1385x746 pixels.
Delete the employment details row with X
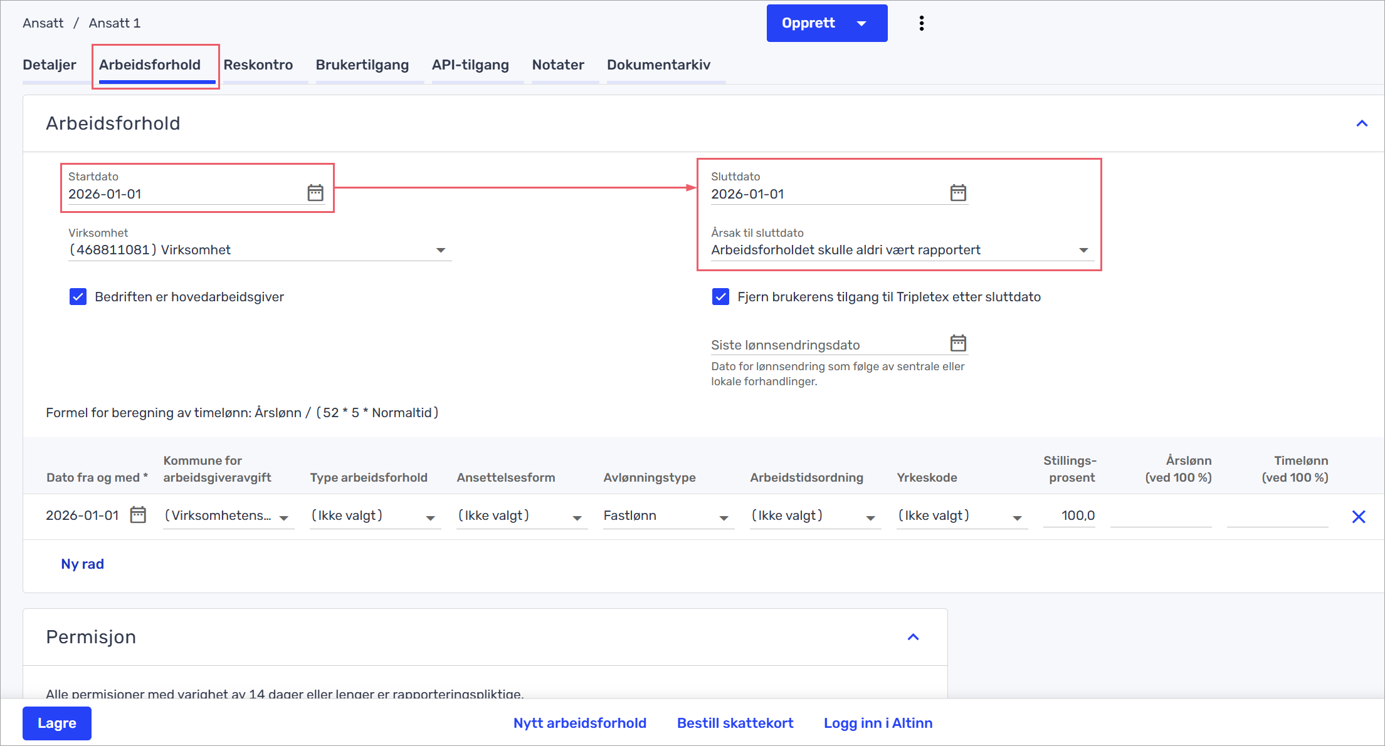(1359, 517)
